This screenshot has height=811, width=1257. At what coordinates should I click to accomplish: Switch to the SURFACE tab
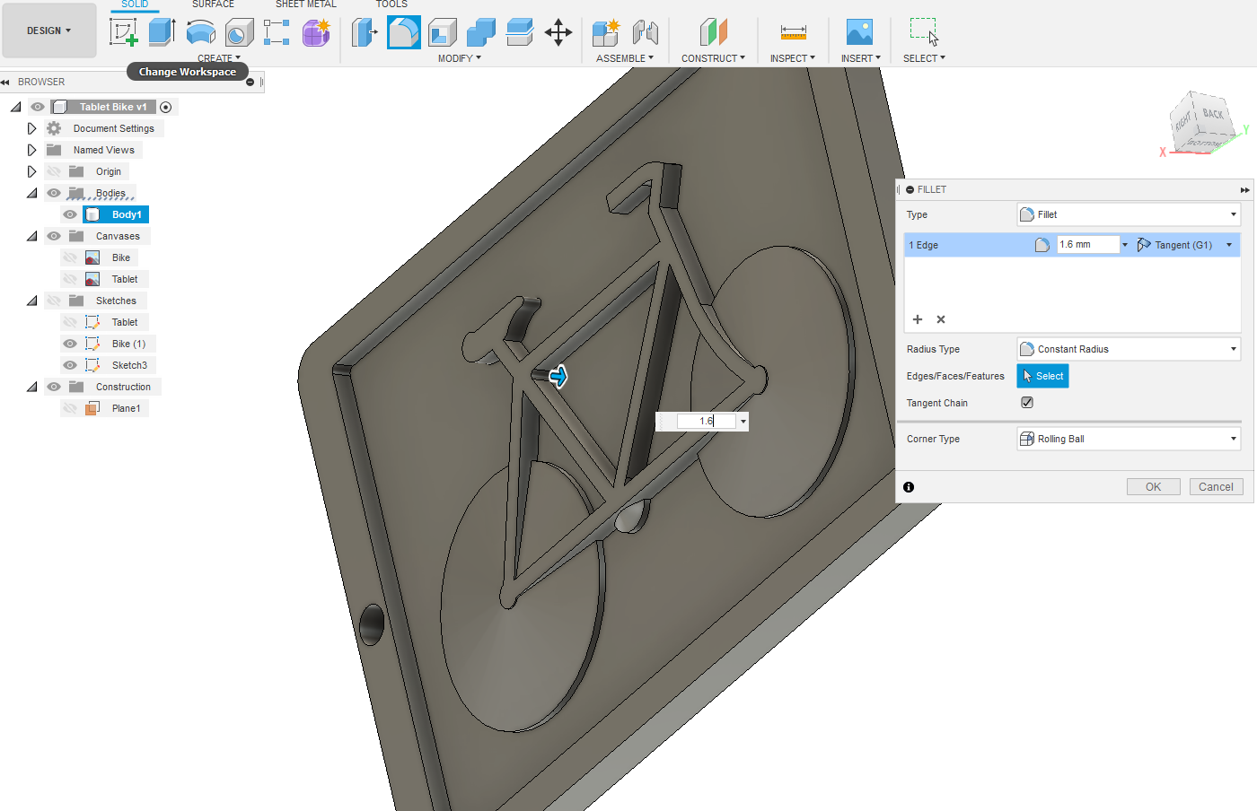(x=213, y=4)
